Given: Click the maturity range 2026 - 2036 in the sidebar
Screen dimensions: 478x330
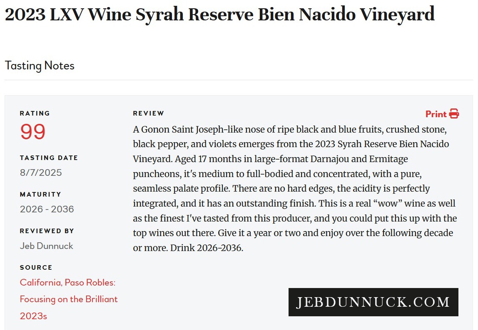Looking at the screenshot, I should point(47,209).
